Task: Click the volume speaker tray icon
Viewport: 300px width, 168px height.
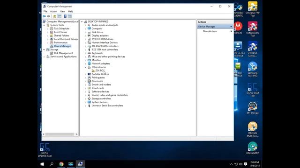Action: [x=240, y=164]
